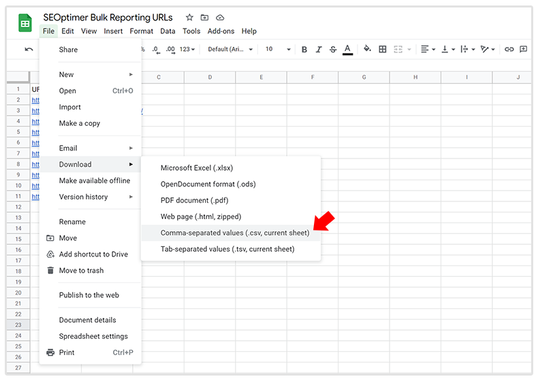This screenshot has height=381, width=538.
Task: Open the font size 10 dropdown
Action: pos(278,50)
